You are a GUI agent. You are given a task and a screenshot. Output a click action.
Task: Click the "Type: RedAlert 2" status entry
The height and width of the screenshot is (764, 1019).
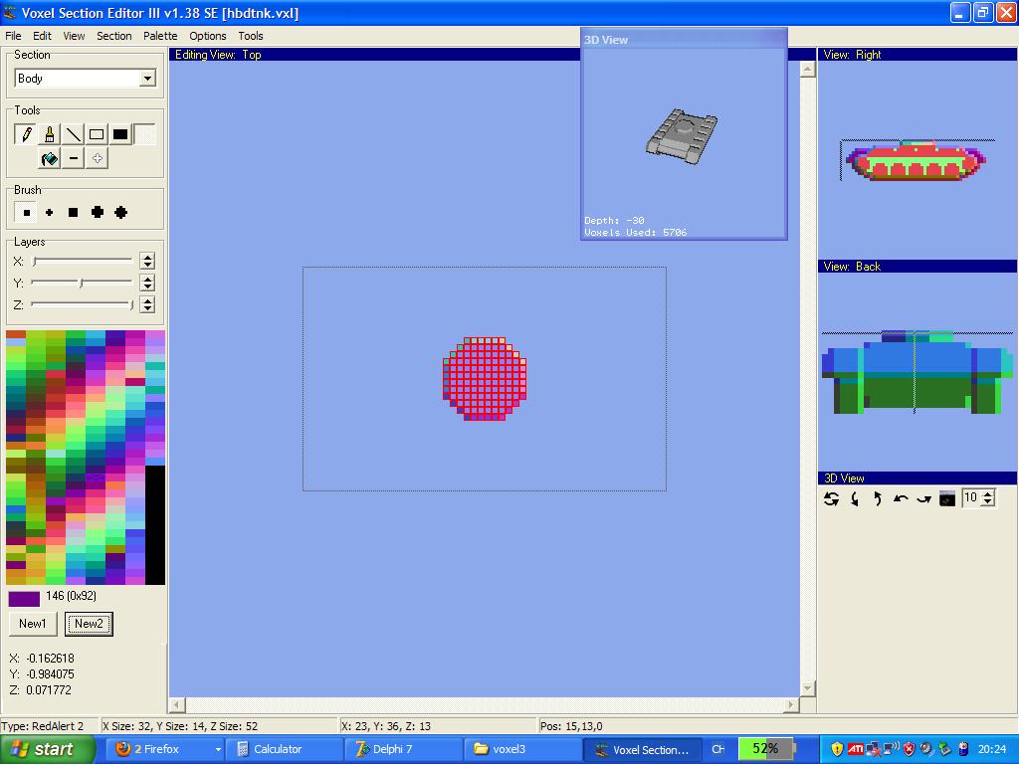pos(42,726)
